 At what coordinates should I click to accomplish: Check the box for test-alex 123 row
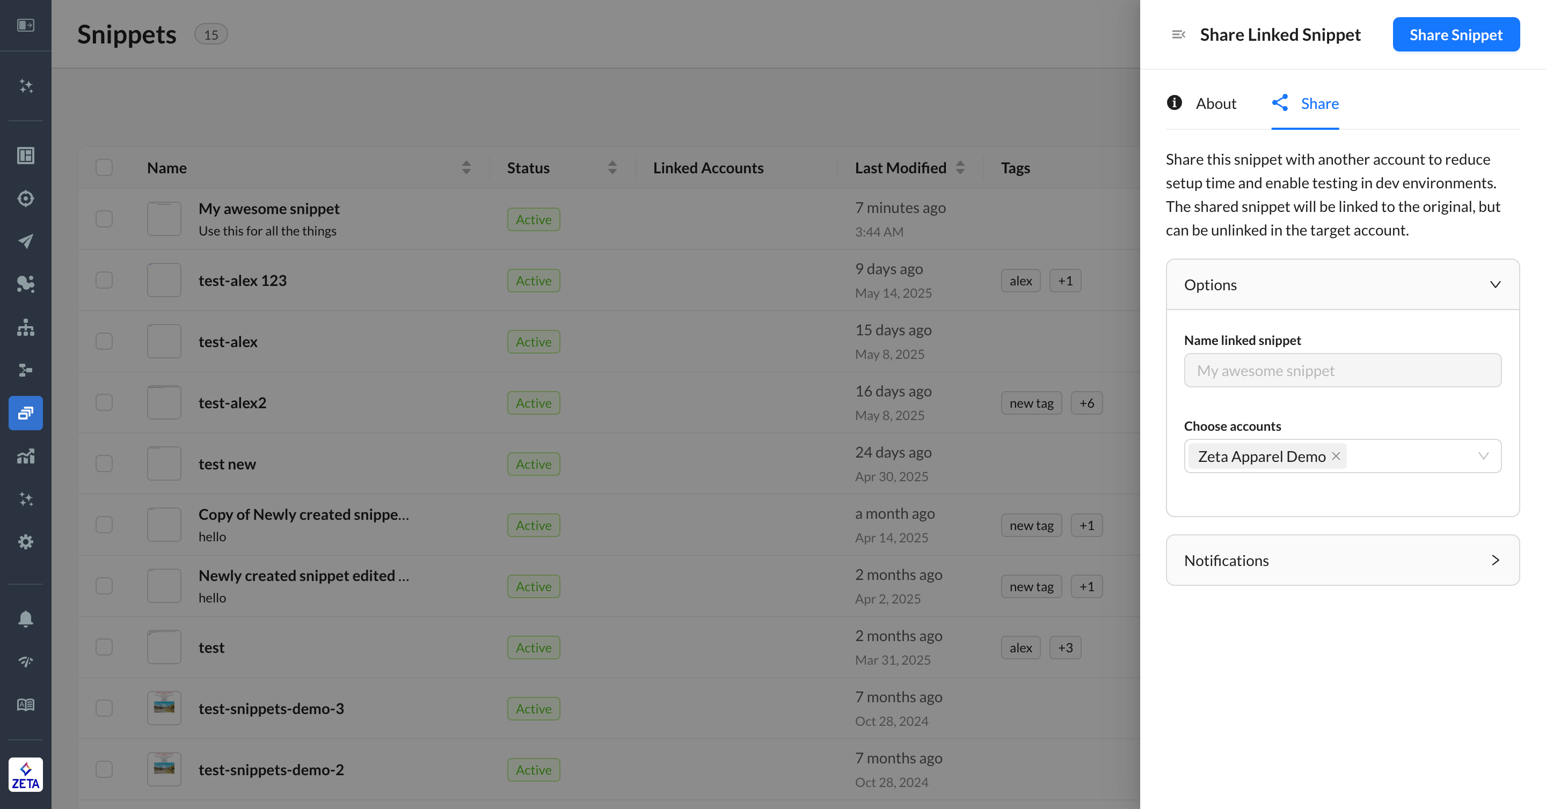pyautogui.click(x=105, y=280)
